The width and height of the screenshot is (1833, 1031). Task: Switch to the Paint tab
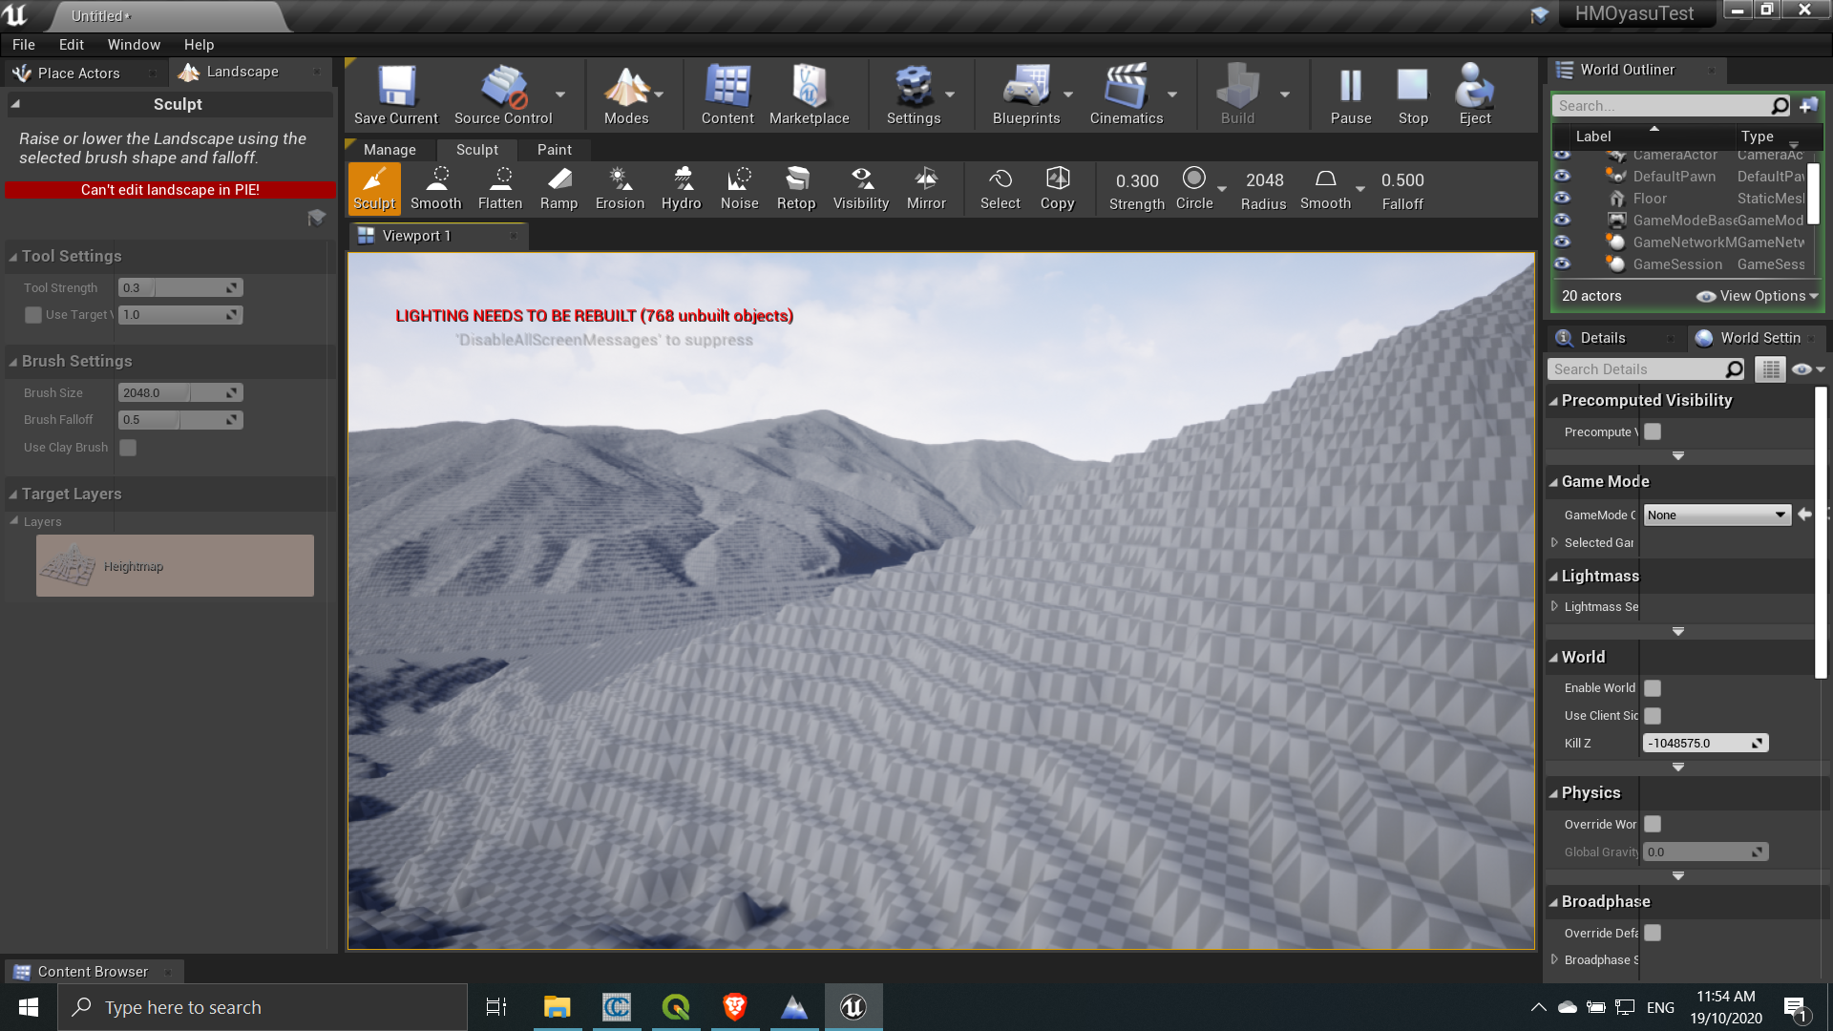554,149
